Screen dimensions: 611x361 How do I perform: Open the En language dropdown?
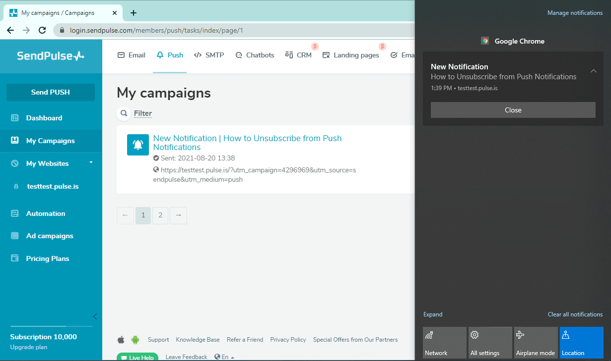point(224,357)
